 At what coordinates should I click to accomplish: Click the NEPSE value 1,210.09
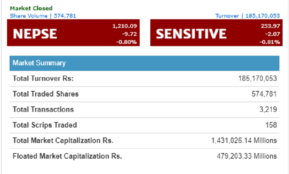pyautogui.click(x=125, y=26)
